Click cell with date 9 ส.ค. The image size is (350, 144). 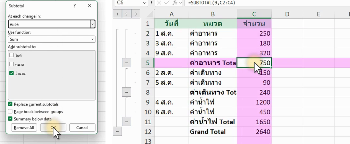171,53
